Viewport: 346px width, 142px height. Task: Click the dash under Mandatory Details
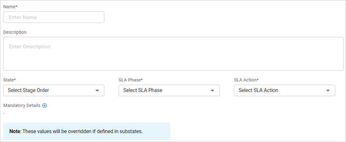[x=4, y=113]
